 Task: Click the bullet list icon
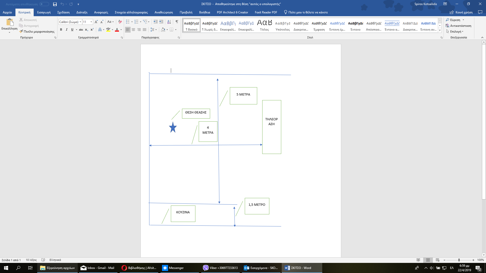tap(128, 22)
